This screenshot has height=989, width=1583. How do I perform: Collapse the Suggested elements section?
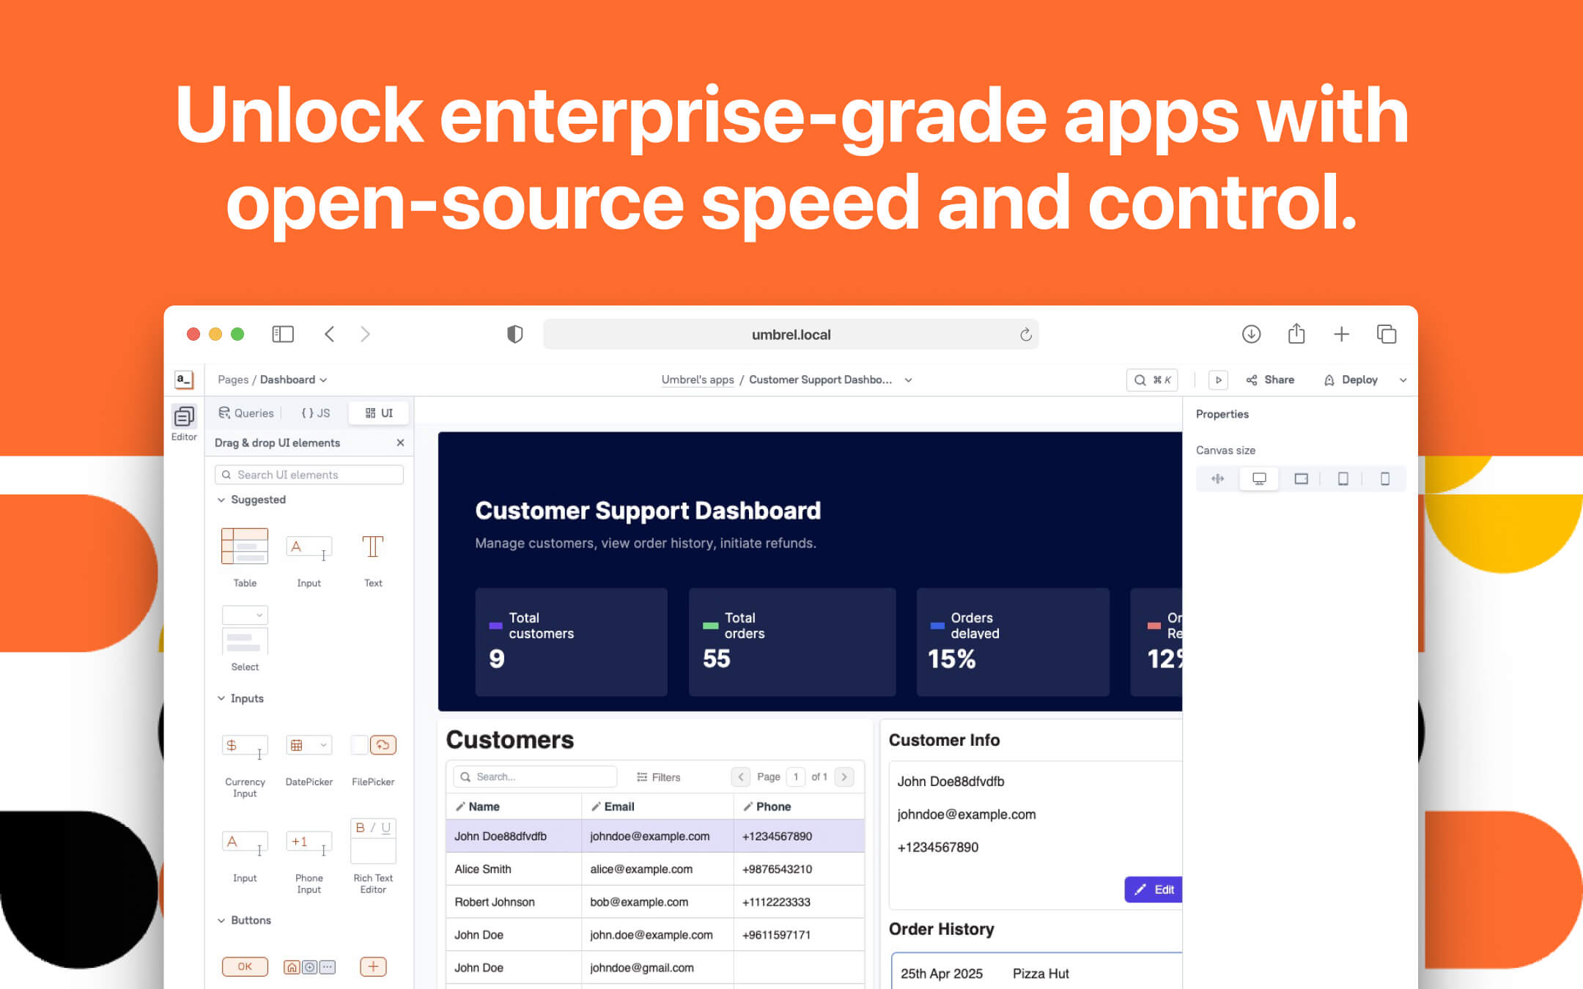222,499
